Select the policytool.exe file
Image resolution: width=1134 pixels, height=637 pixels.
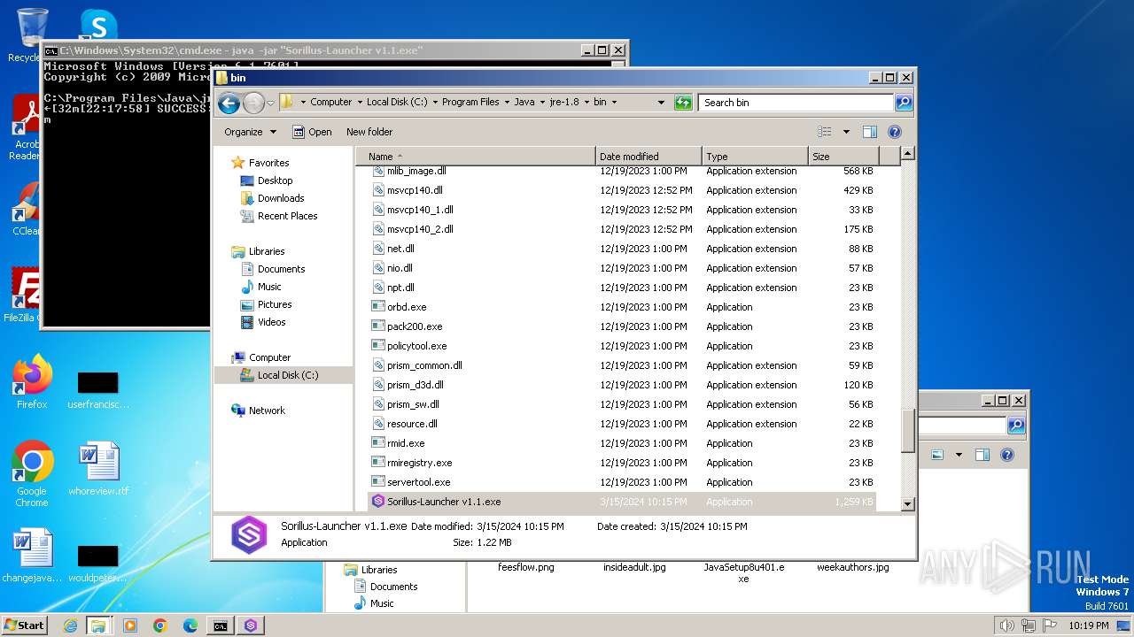[x=416, y=346]
